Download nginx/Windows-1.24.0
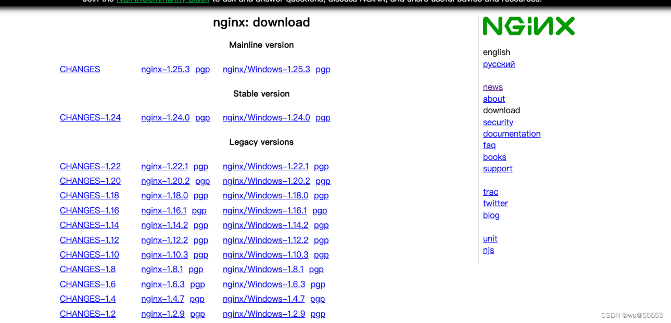 point(267,117)
